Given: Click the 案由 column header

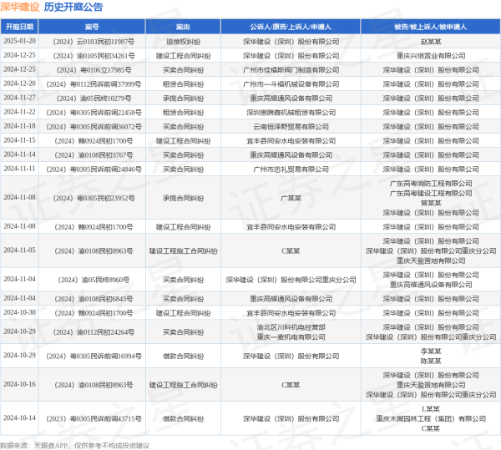Looking at the screenshot, I should (183, 27).
